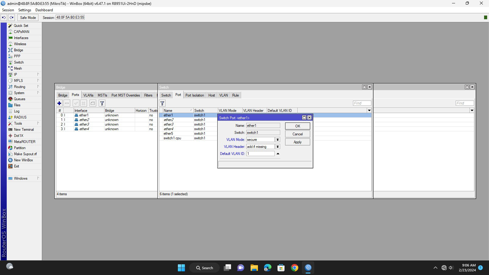Switch to the VLANs tab in Bridge
The height and width of the screenshot is (275, 489).
(88, 95)
